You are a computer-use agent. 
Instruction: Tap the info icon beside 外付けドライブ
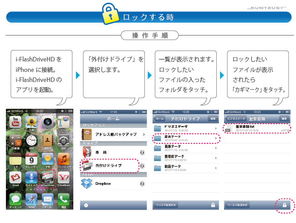[142, 166]
